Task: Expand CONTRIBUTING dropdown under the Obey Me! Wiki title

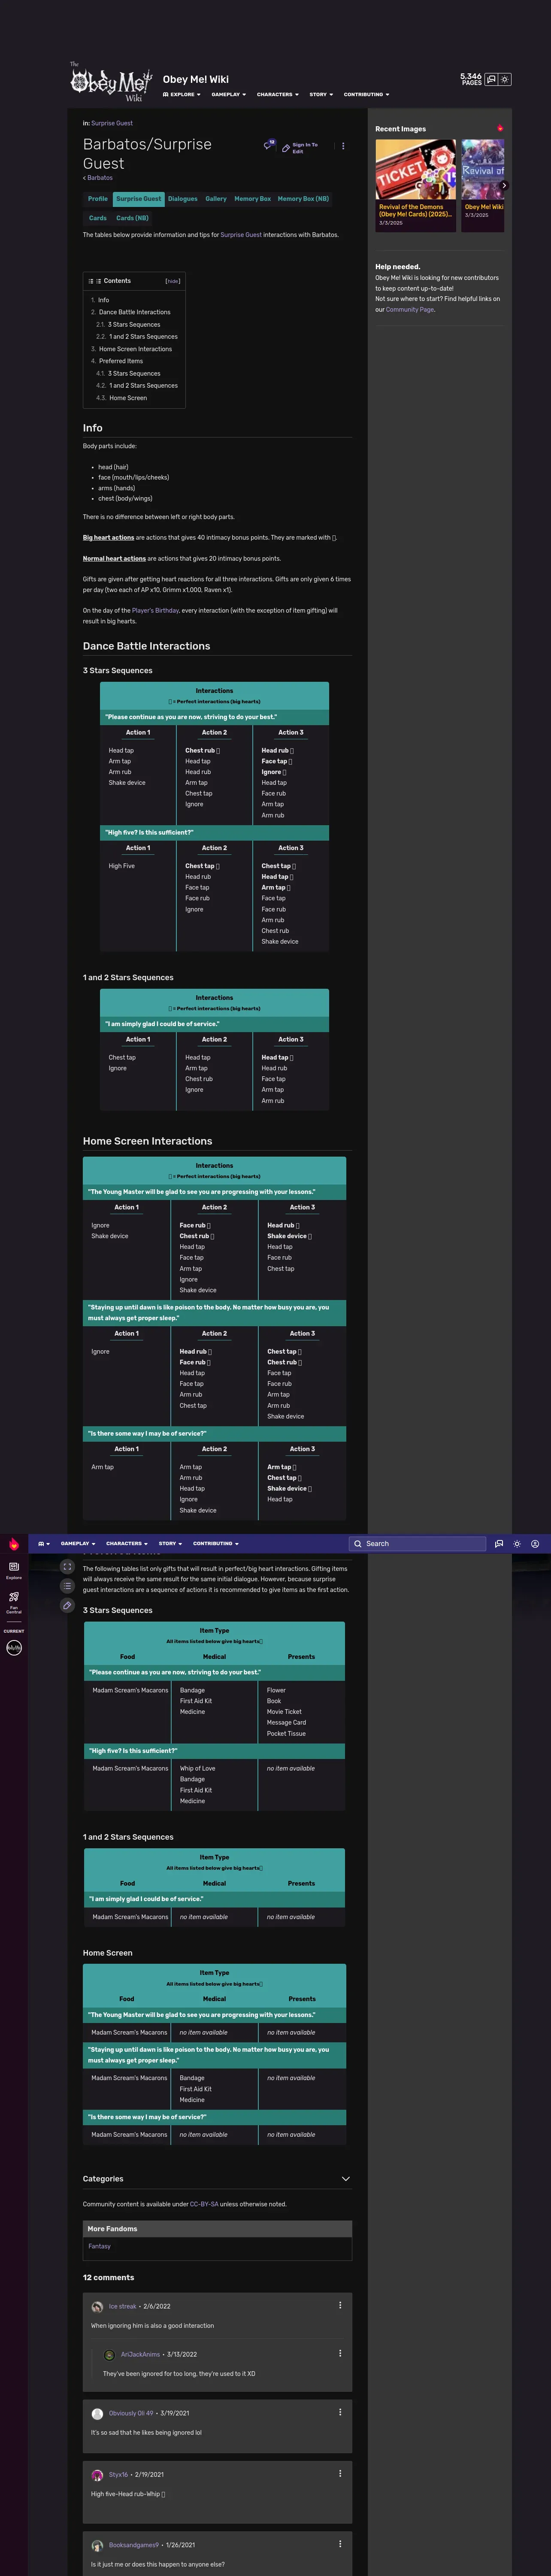Action: [x=366, y=95]
